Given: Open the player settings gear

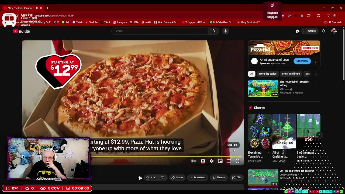Looking at the screenshot, I should pos(212,161).
